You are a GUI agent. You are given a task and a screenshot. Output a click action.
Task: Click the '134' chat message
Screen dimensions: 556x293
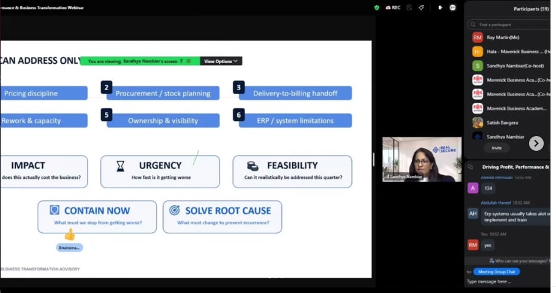click(x=489, y=188)
